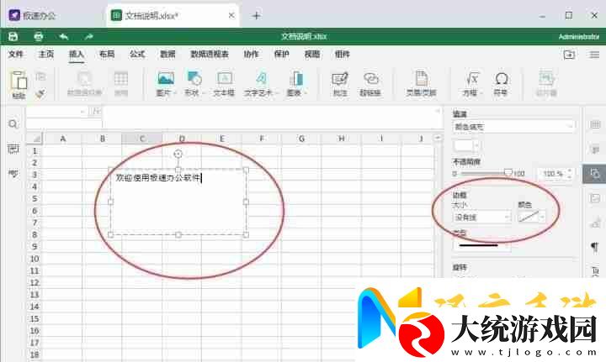Open a new tab with the plus button
The image size is (606, 362).
click(256, 16)
